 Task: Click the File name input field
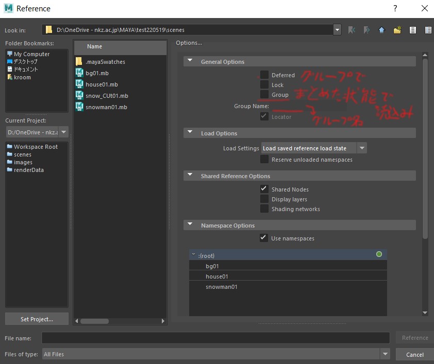(x=215, y=338)
